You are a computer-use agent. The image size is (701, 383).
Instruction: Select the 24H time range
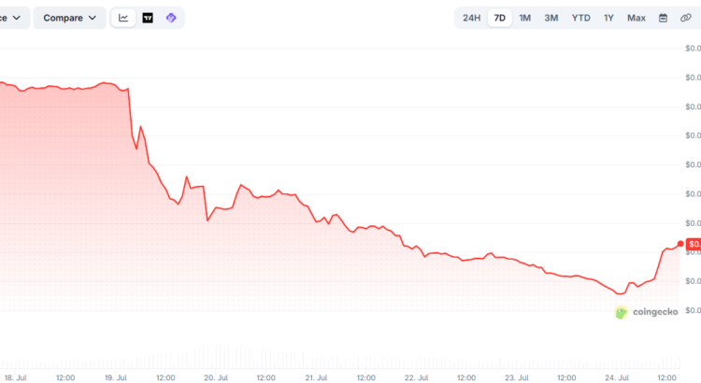coord(471,18)
